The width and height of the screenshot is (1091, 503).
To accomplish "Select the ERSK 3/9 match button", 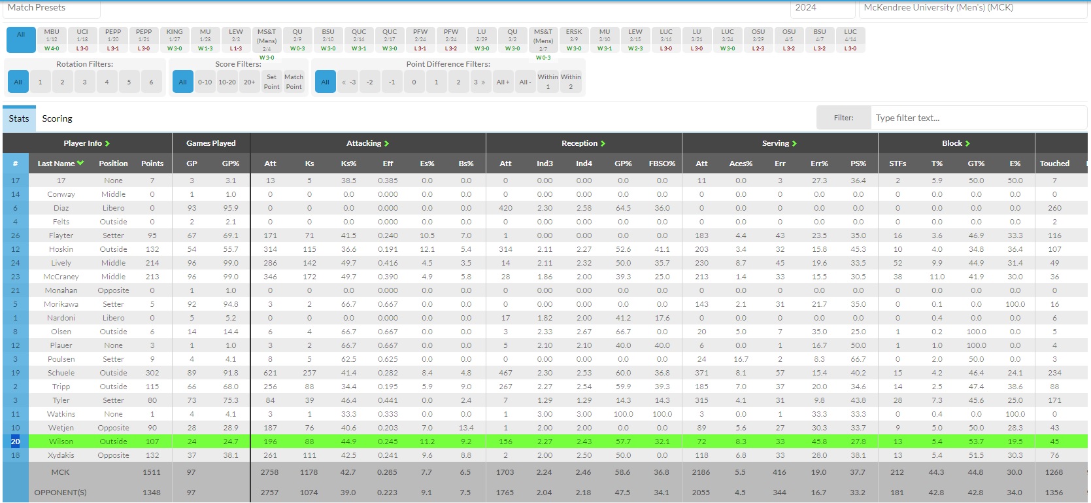I will 574,40.
